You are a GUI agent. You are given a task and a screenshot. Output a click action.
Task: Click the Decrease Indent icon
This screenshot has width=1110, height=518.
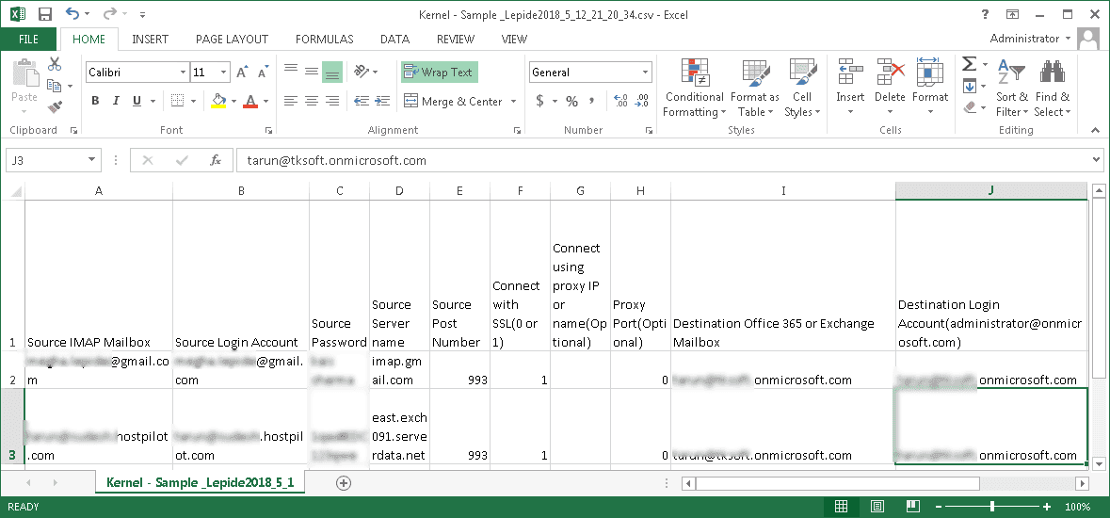[x=361, y=102]
